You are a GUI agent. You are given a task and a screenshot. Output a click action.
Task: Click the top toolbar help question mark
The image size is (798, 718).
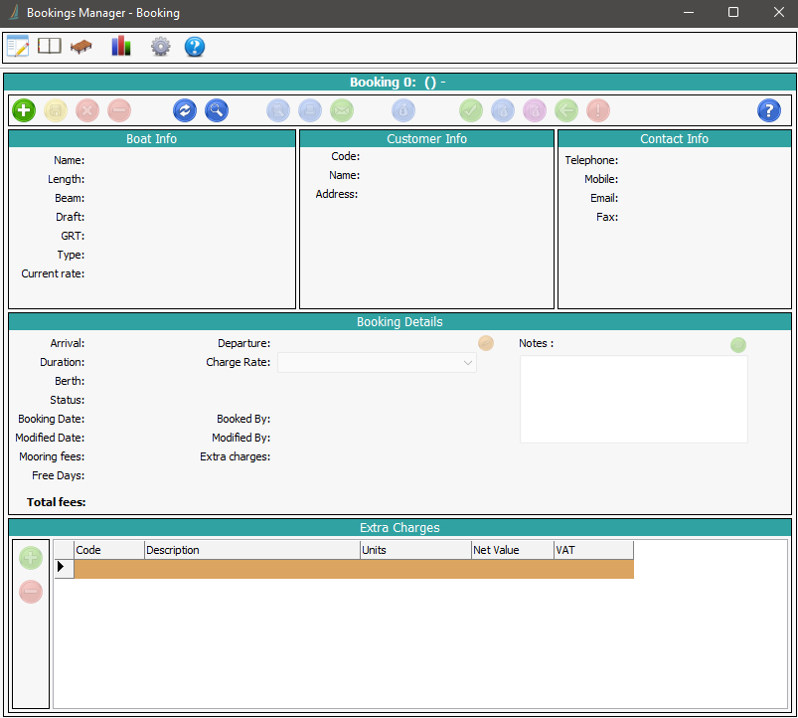195,47
